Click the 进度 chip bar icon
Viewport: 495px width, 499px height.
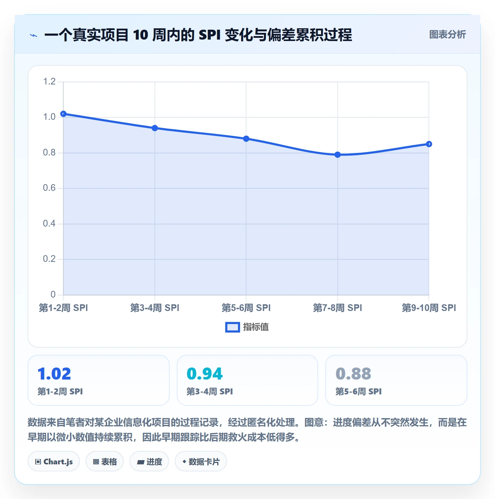pyautogui.click(x=140, y=462)
